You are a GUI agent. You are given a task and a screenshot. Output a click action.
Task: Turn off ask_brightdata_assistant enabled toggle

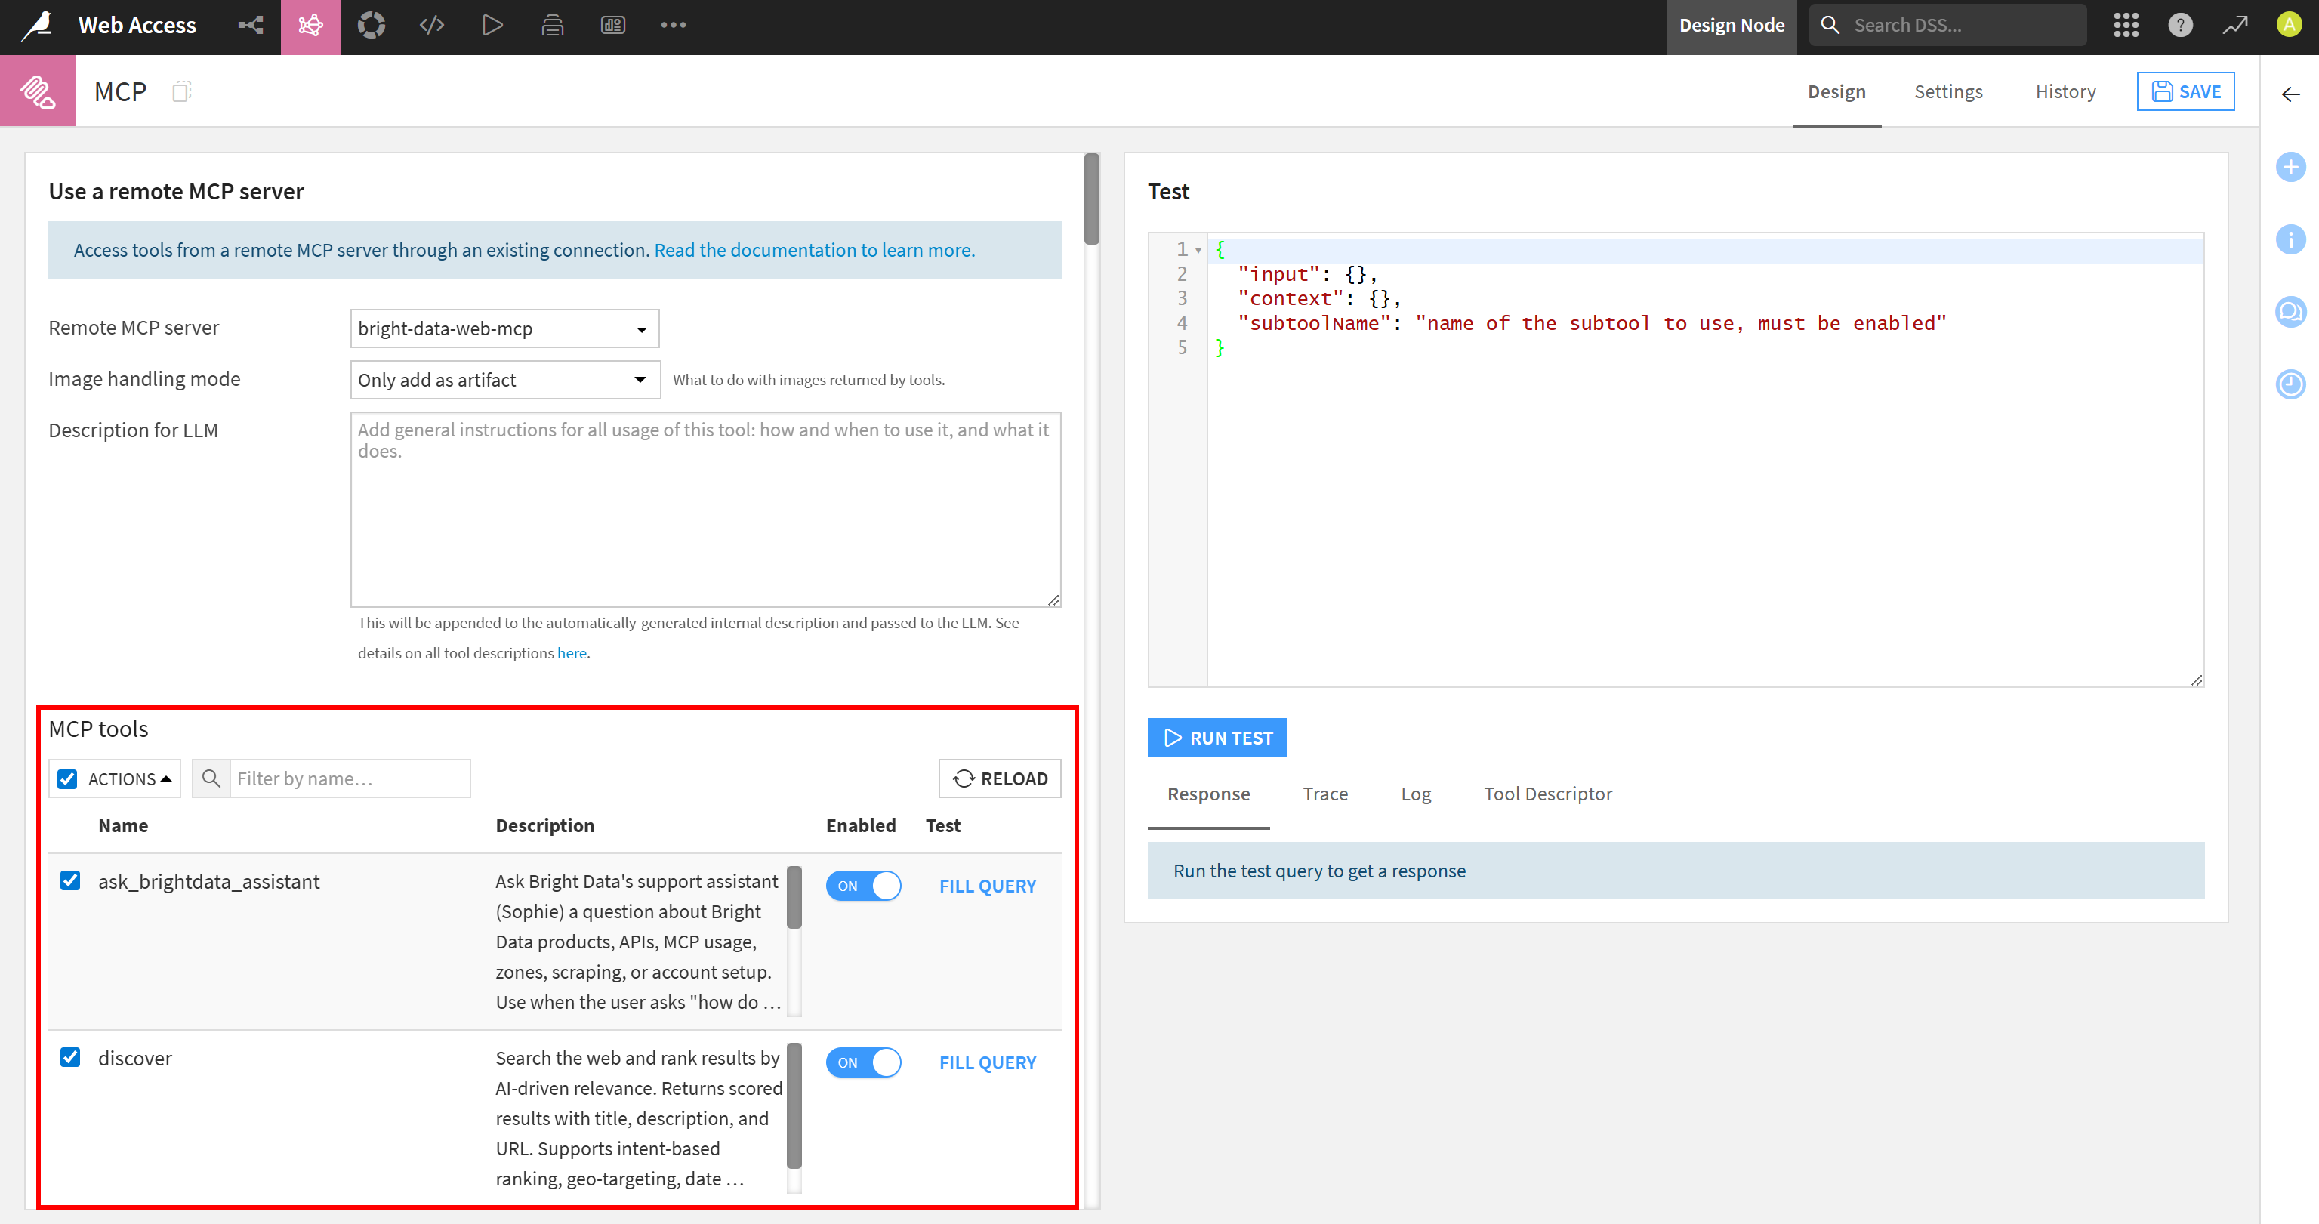[863, 886]
